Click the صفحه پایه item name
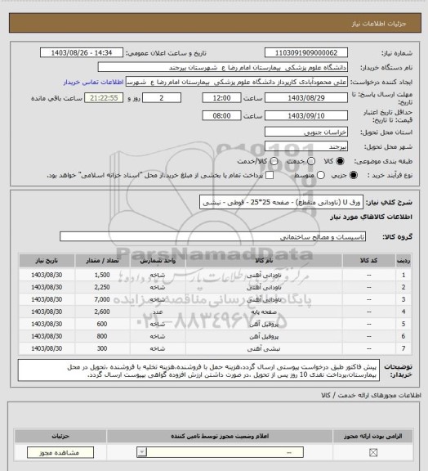The image size is (428, 471). tap(264, 312)
